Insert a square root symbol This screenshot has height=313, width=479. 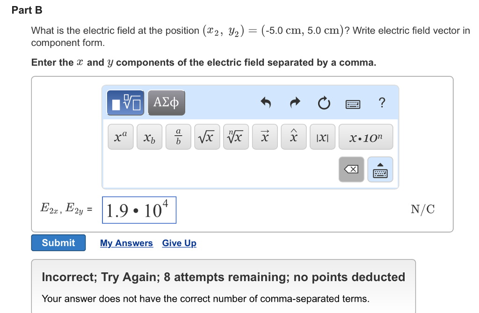coord(207,136)
